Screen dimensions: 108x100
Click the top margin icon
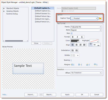coord(87,65)
